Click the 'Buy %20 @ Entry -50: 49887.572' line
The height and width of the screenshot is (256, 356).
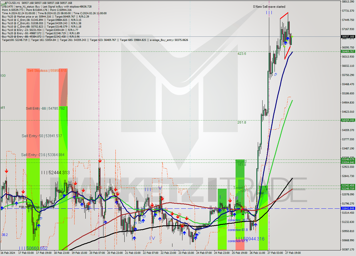41,33
